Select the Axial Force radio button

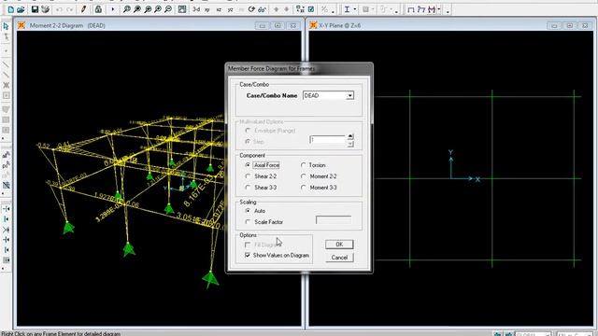click(248, 165)
